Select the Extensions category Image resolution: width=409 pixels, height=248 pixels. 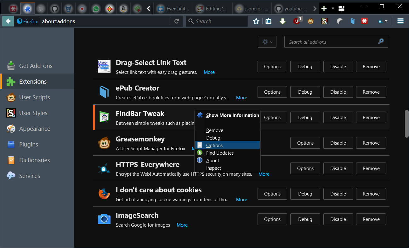(x=37, y=81)
